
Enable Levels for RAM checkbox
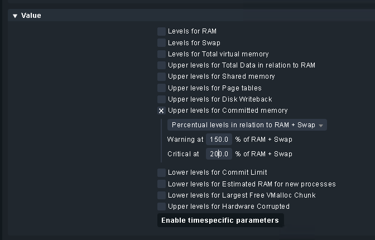click(161, 31)
